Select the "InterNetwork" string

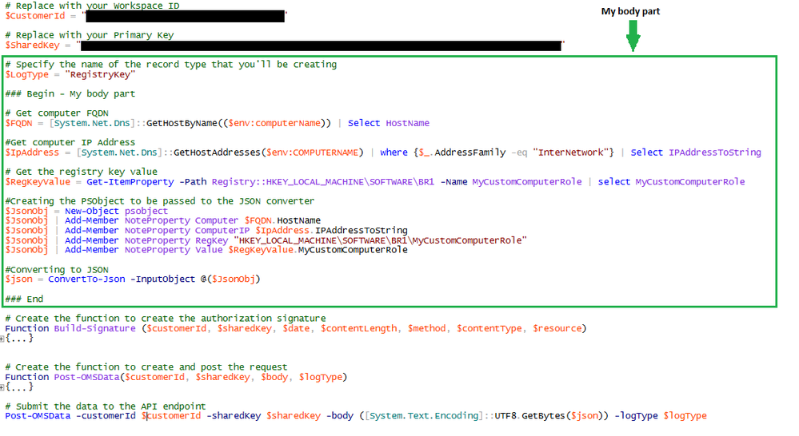coord(571,153)
